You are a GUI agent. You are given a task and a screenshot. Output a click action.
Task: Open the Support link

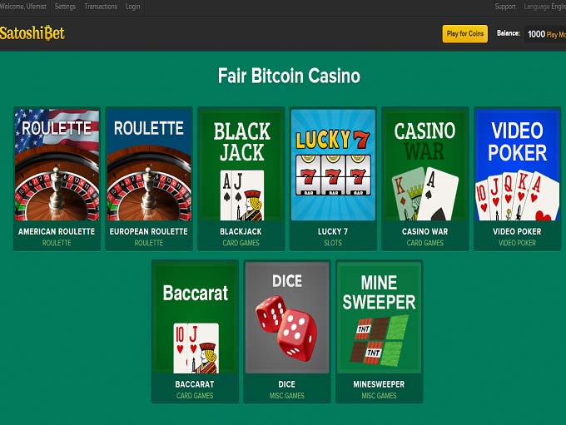click(505, 7)
